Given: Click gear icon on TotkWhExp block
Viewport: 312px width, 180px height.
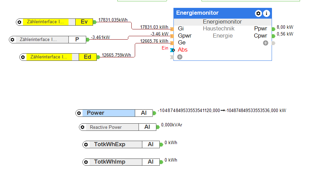Looking at the screenshot, I should pos(86,144).
